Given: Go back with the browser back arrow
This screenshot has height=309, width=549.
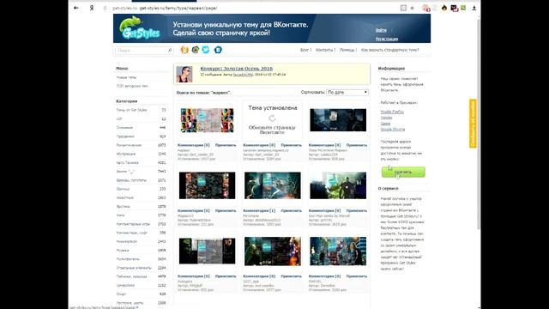Looking at the screenshot, I should (x=76, y=8).
